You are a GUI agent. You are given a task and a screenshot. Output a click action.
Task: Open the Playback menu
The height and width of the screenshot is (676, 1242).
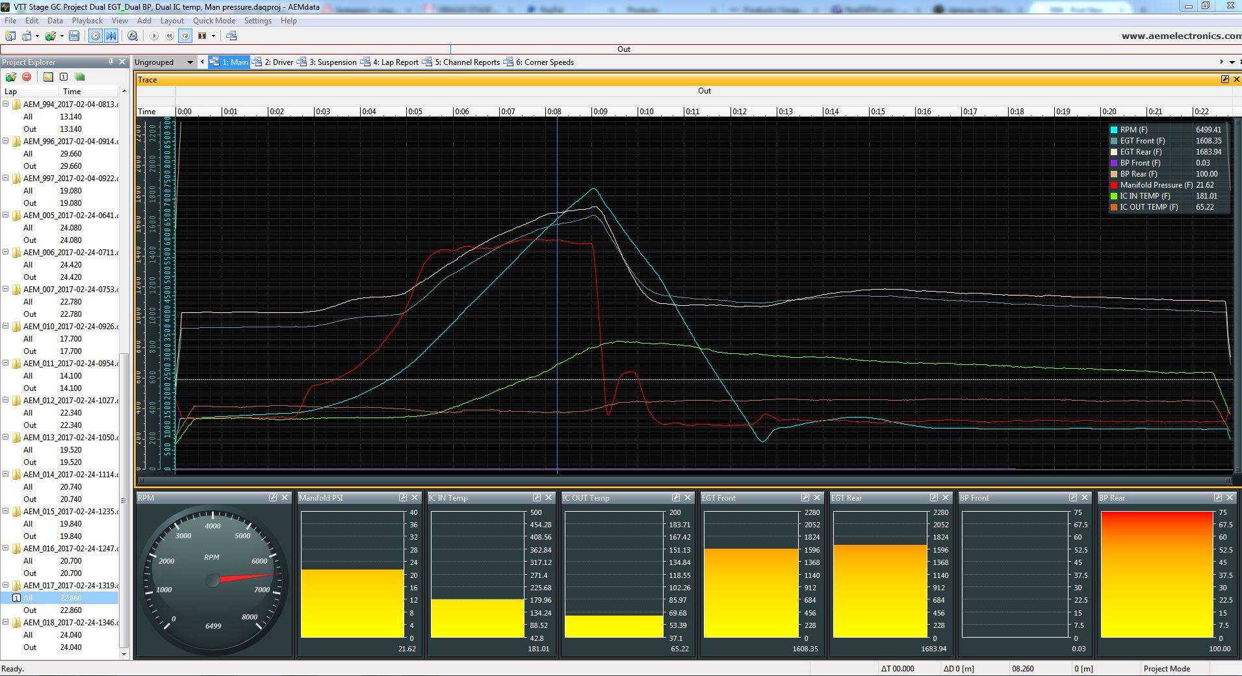tap(87, 21)
